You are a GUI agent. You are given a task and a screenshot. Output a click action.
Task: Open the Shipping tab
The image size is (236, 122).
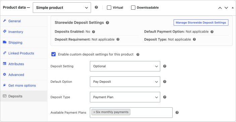(24, 43)
